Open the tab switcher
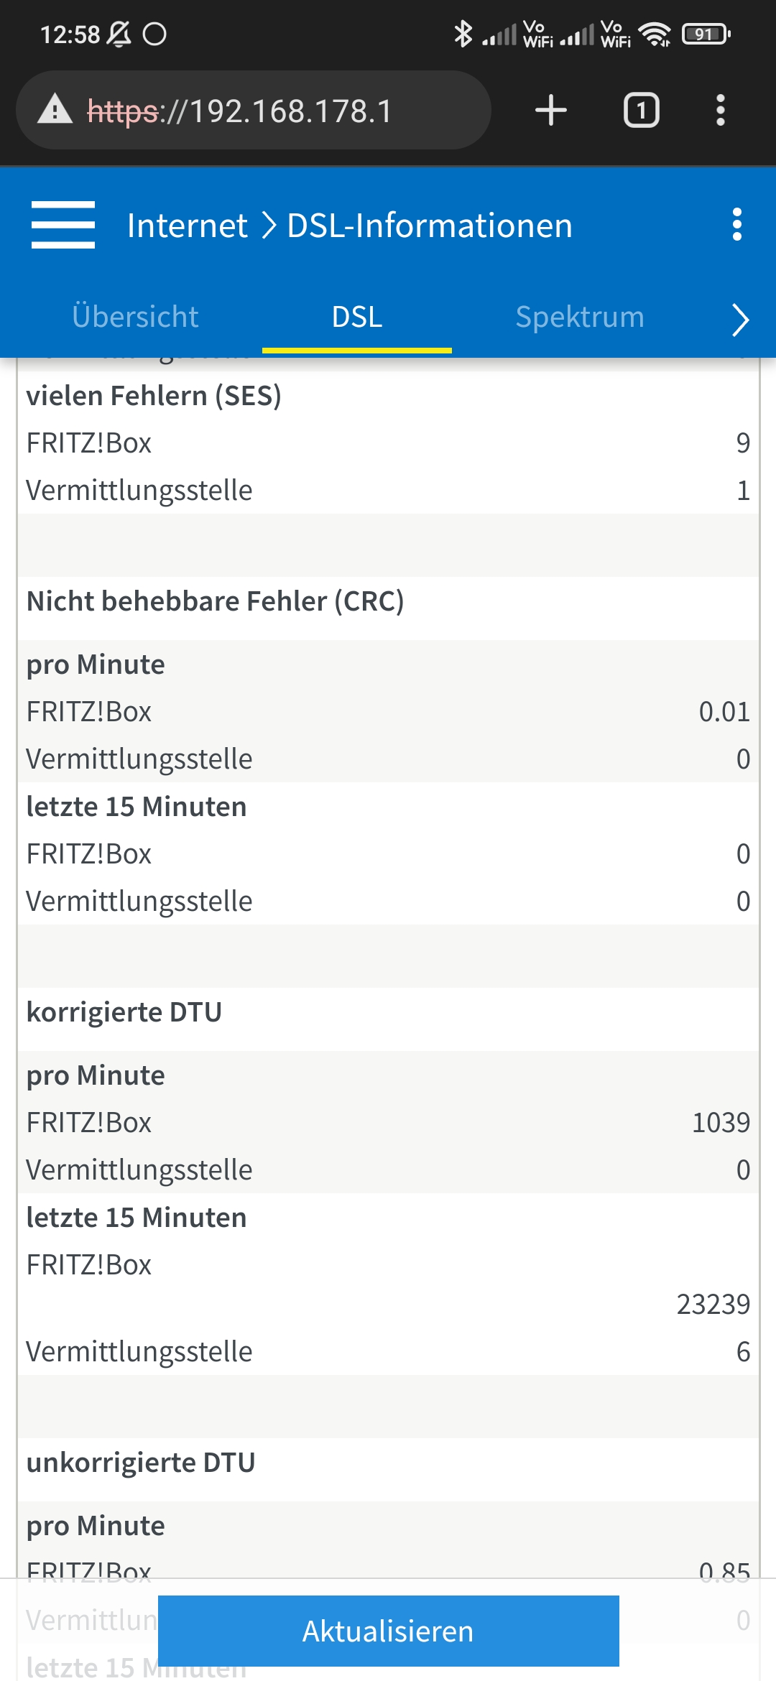Image resolution: width=776 pixels, height=1681 pixels. pyautogui.click(x=641, y=111)
